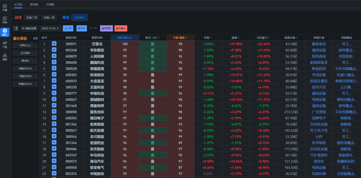Click the 重置 reset filters link
This screenshot has width=361, height=178.
(x=35, y=38)
